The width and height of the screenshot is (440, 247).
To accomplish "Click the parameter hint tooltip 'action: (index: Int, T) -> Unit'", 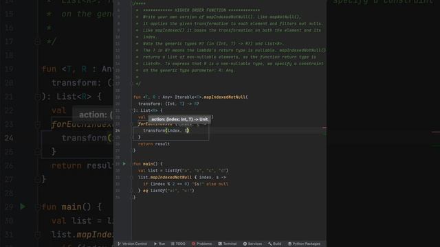I will click(179, 119).
